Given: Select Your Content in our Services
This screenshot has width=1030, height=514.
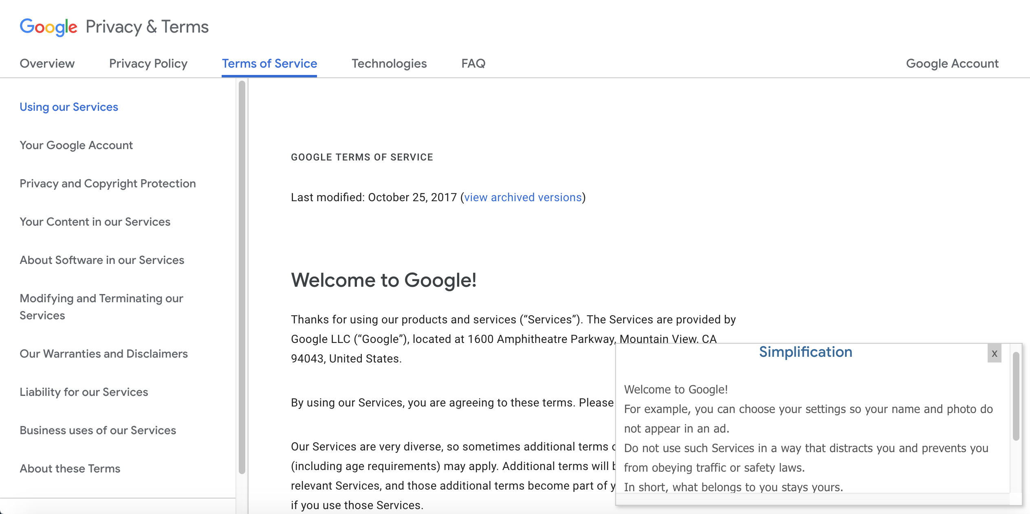Looking at the screenshot, I should click(95, 222).
